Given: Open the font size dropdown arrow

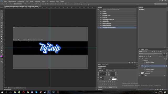Looking at the screenshot, I should click(x=107, y=73).
